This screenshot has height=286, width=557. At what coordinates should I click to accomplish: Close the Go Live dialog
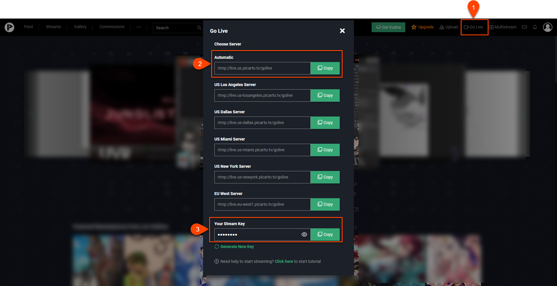pos(342,31)
